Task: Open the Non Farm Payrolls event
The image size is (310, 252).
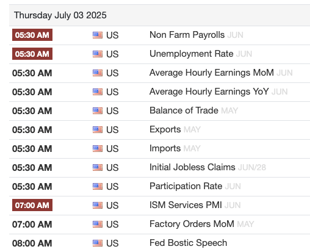Action: tap(187, 35)
